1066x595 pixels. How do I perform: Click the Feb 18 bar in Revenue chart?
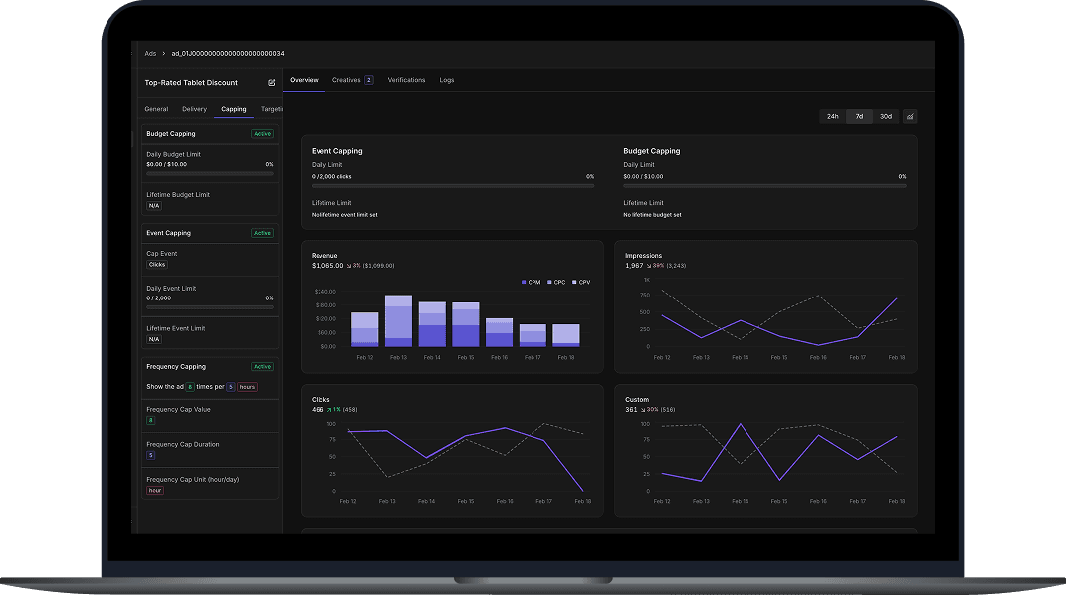pos(566,335)
